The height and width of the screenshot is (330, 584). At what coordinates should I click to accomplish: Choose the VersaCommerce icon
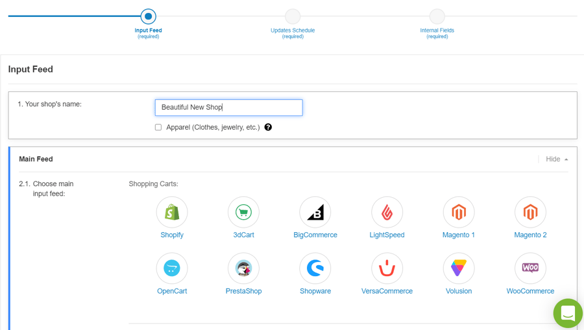click(387, 268)
